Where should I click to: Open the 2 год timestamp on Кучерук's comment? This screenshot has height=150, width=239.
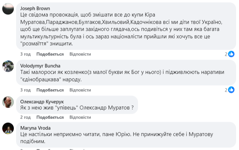pos(25,117)
